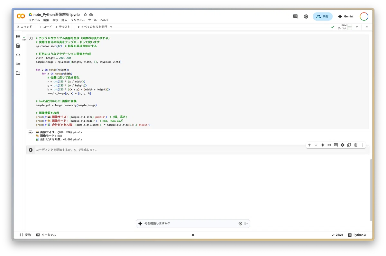
Task: Open the Gemini button in top bar
Action: [x=345, y=16]
